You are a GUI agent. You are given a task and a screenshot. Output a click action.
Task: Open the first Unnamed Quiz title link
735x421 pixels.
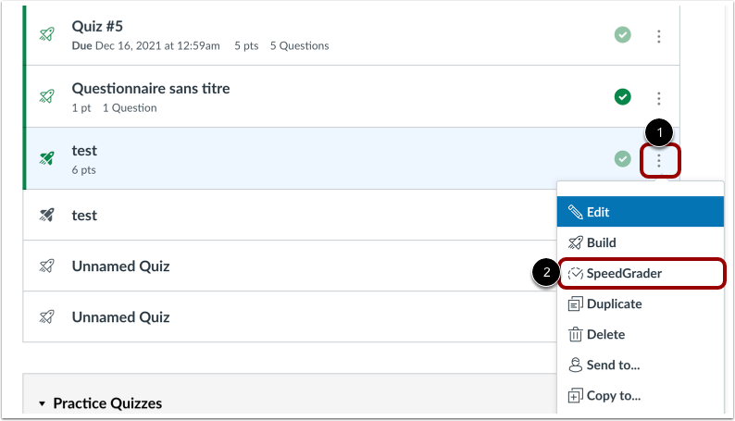pos(120,266)
